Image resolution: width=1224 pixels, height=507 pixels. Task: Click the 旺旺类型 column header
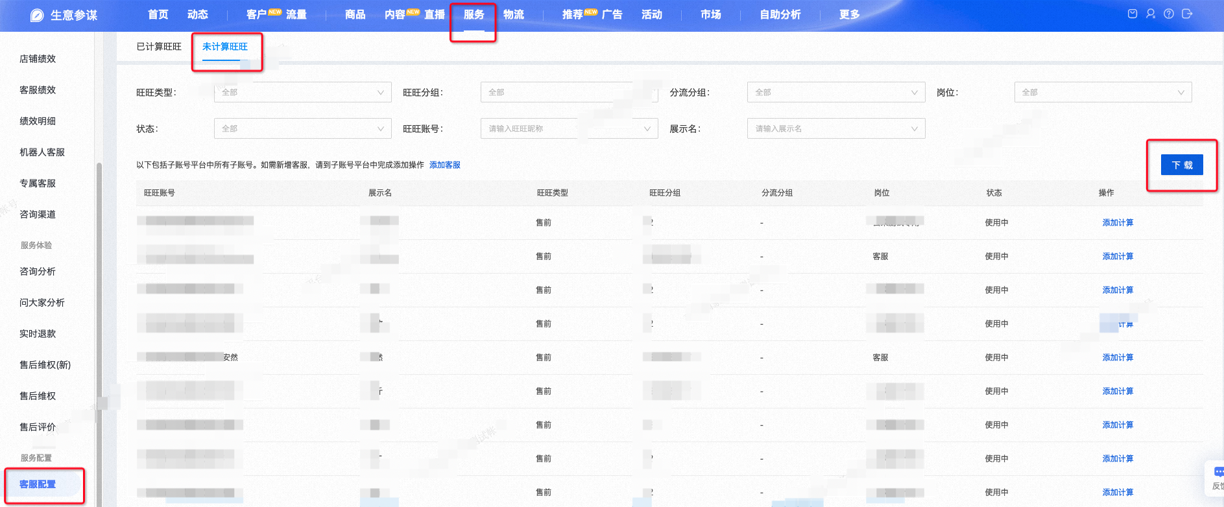click(x=553, y=193)
